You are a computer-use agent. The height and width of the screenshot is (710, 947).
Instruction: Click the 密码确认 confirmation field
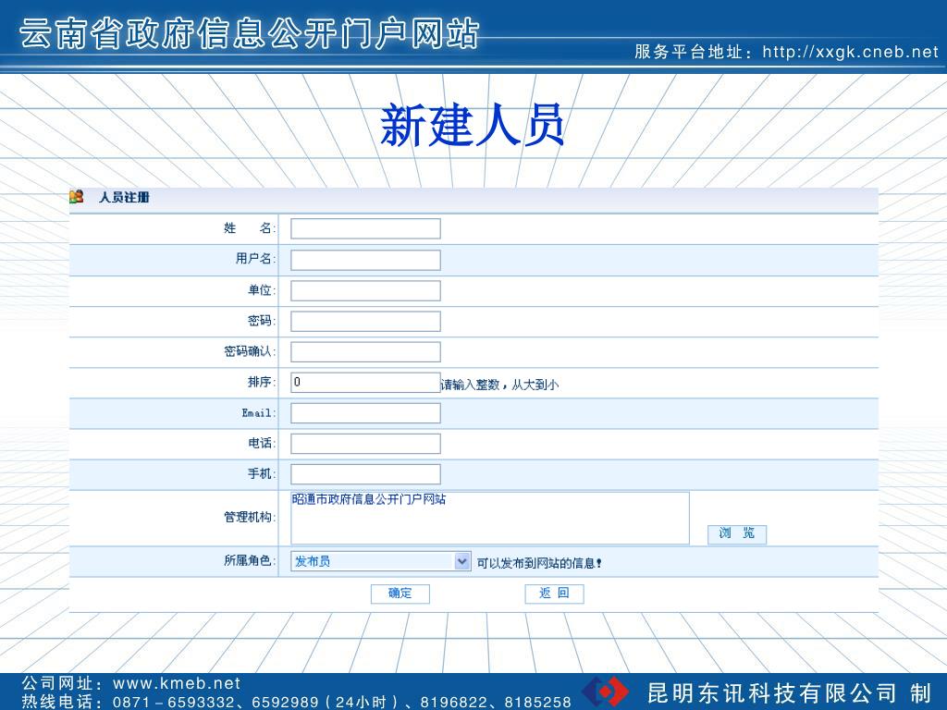pyautogui.click(x=365, y=352)
